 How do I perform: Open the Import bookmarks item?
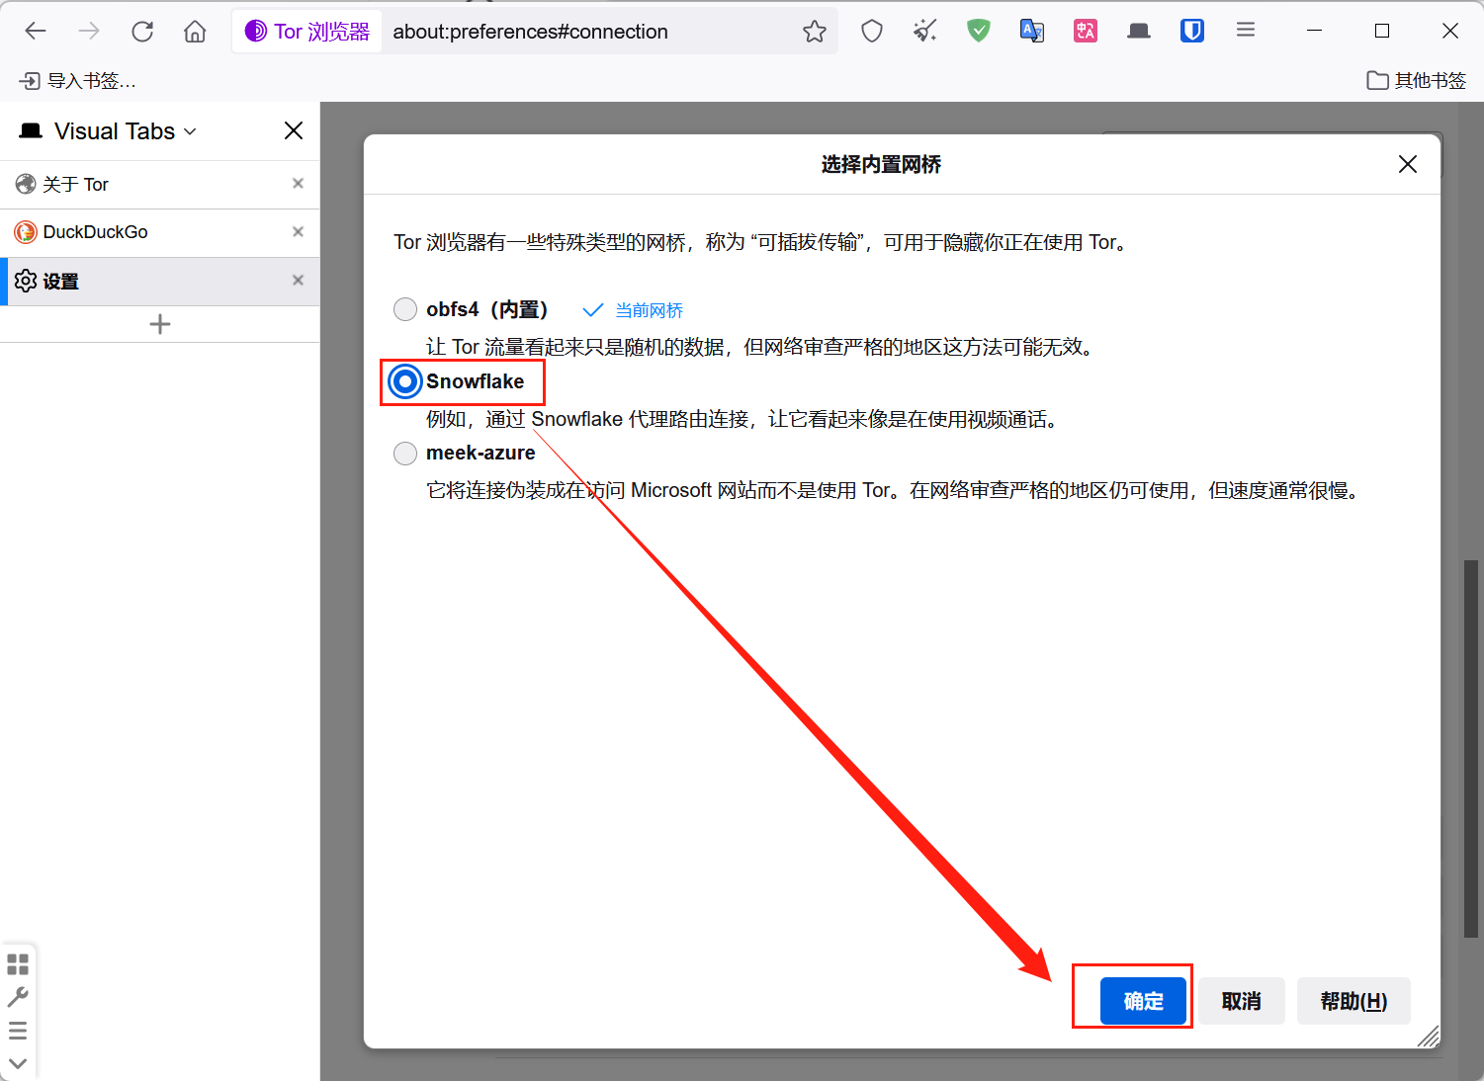click(77, 81)
